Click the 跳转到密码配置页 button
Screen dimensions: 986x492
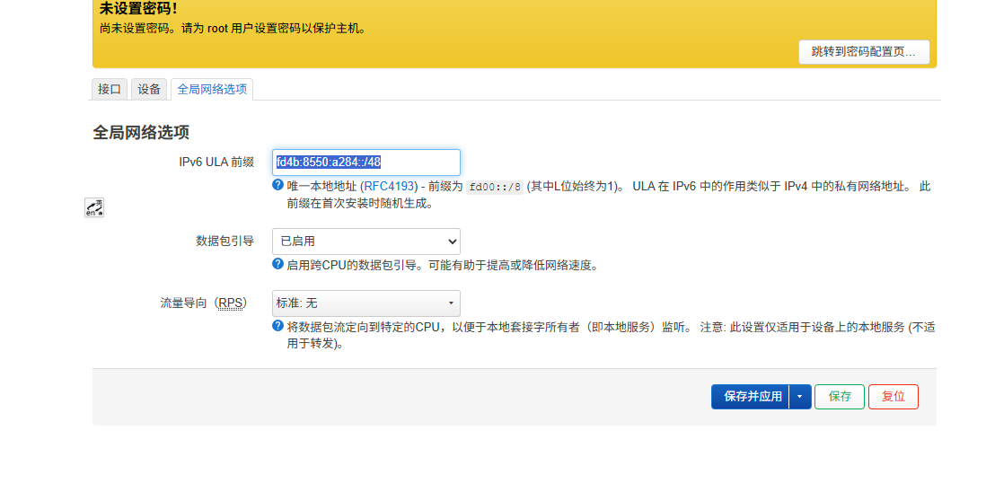click(x=864, y=52)
